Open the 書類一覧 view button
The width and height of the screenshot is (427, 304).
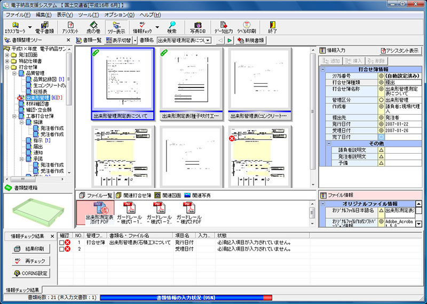[x=89, y=41]
